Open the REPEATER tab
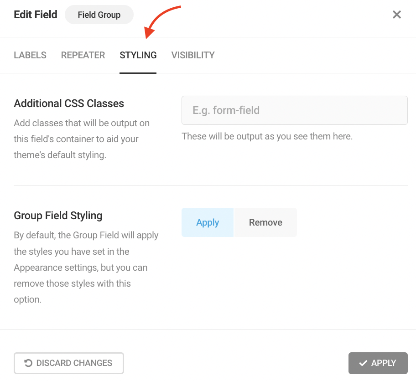The image size is (416, 381). (83, 55)
